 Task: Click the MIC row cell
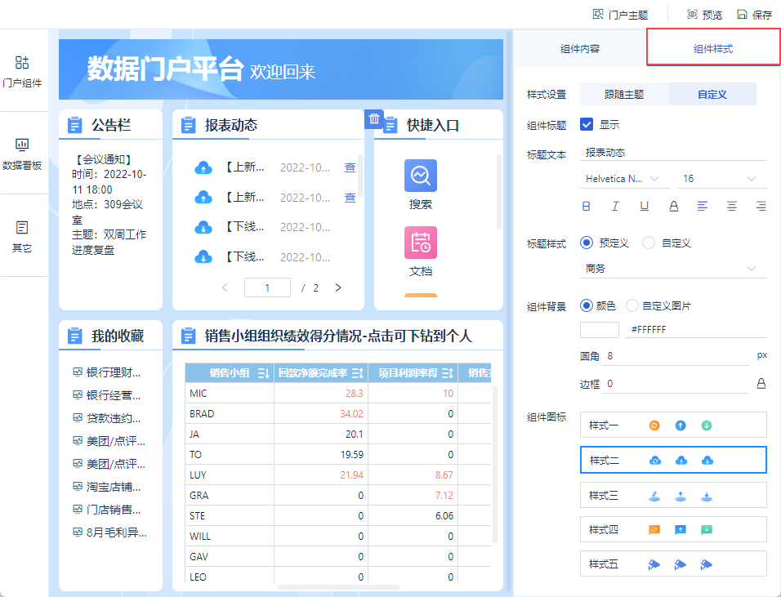tap(229, 394)
